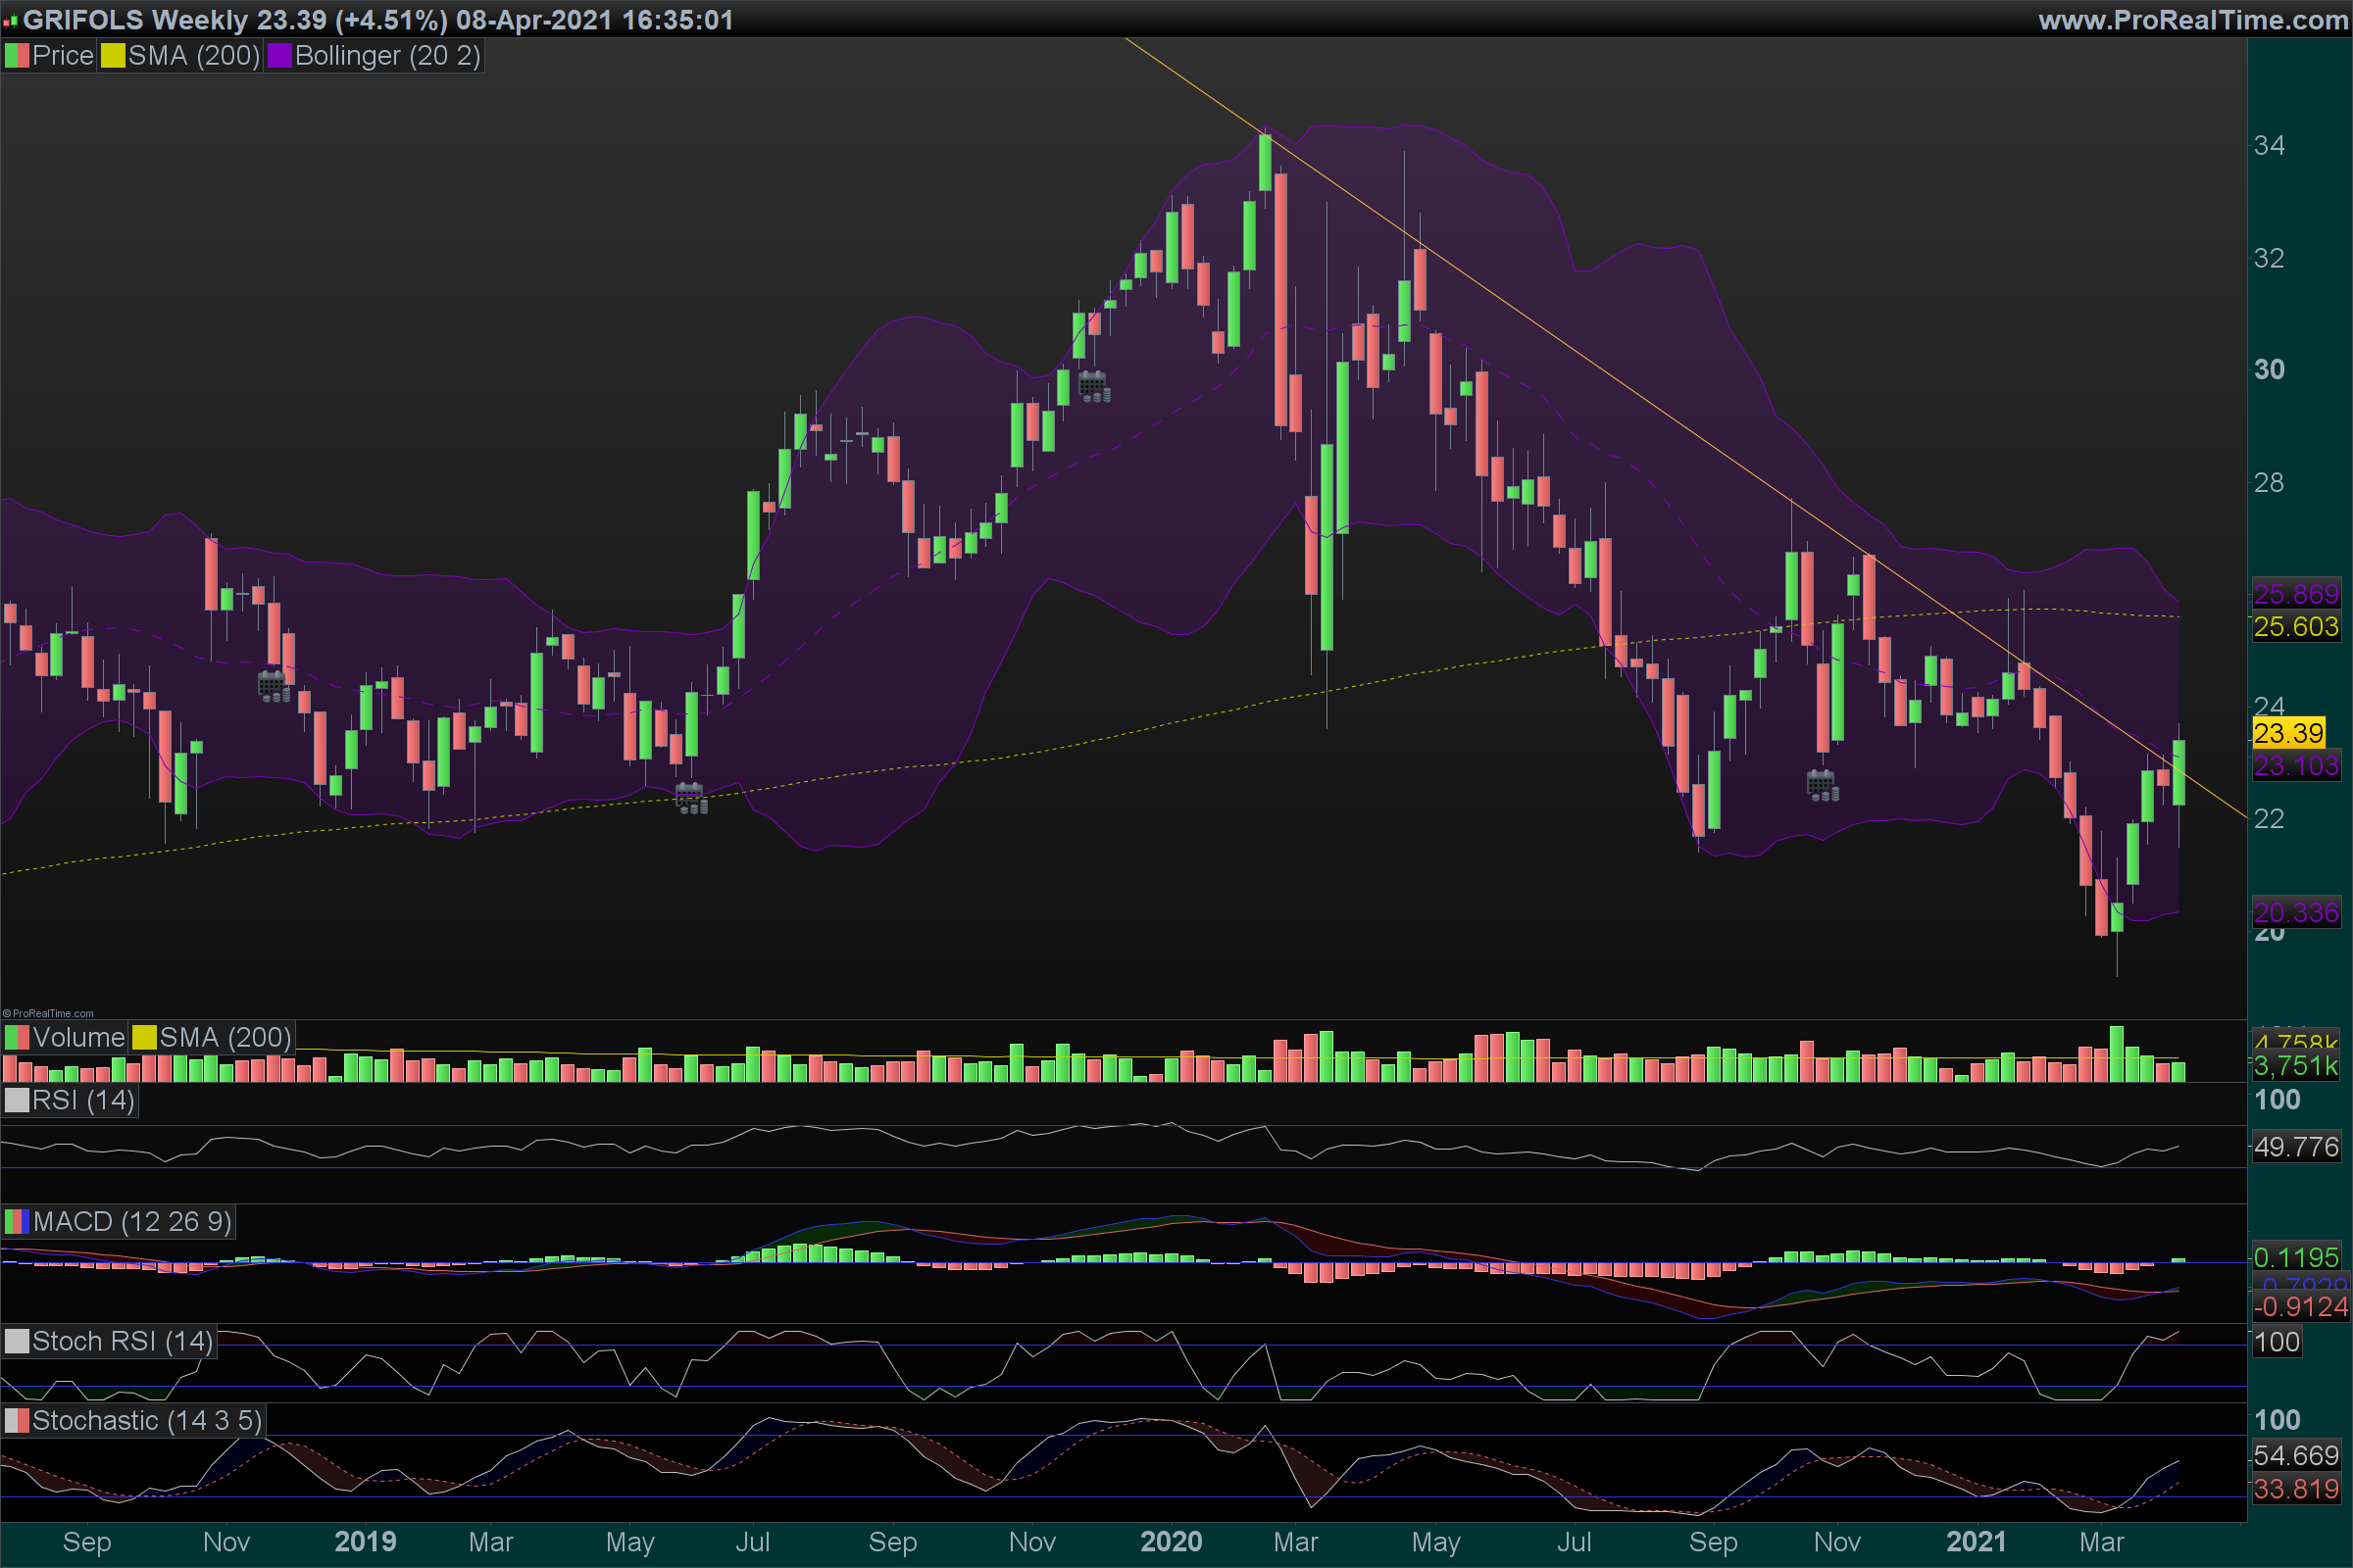Click the event icon near November 2020

tap(1822, 785)
